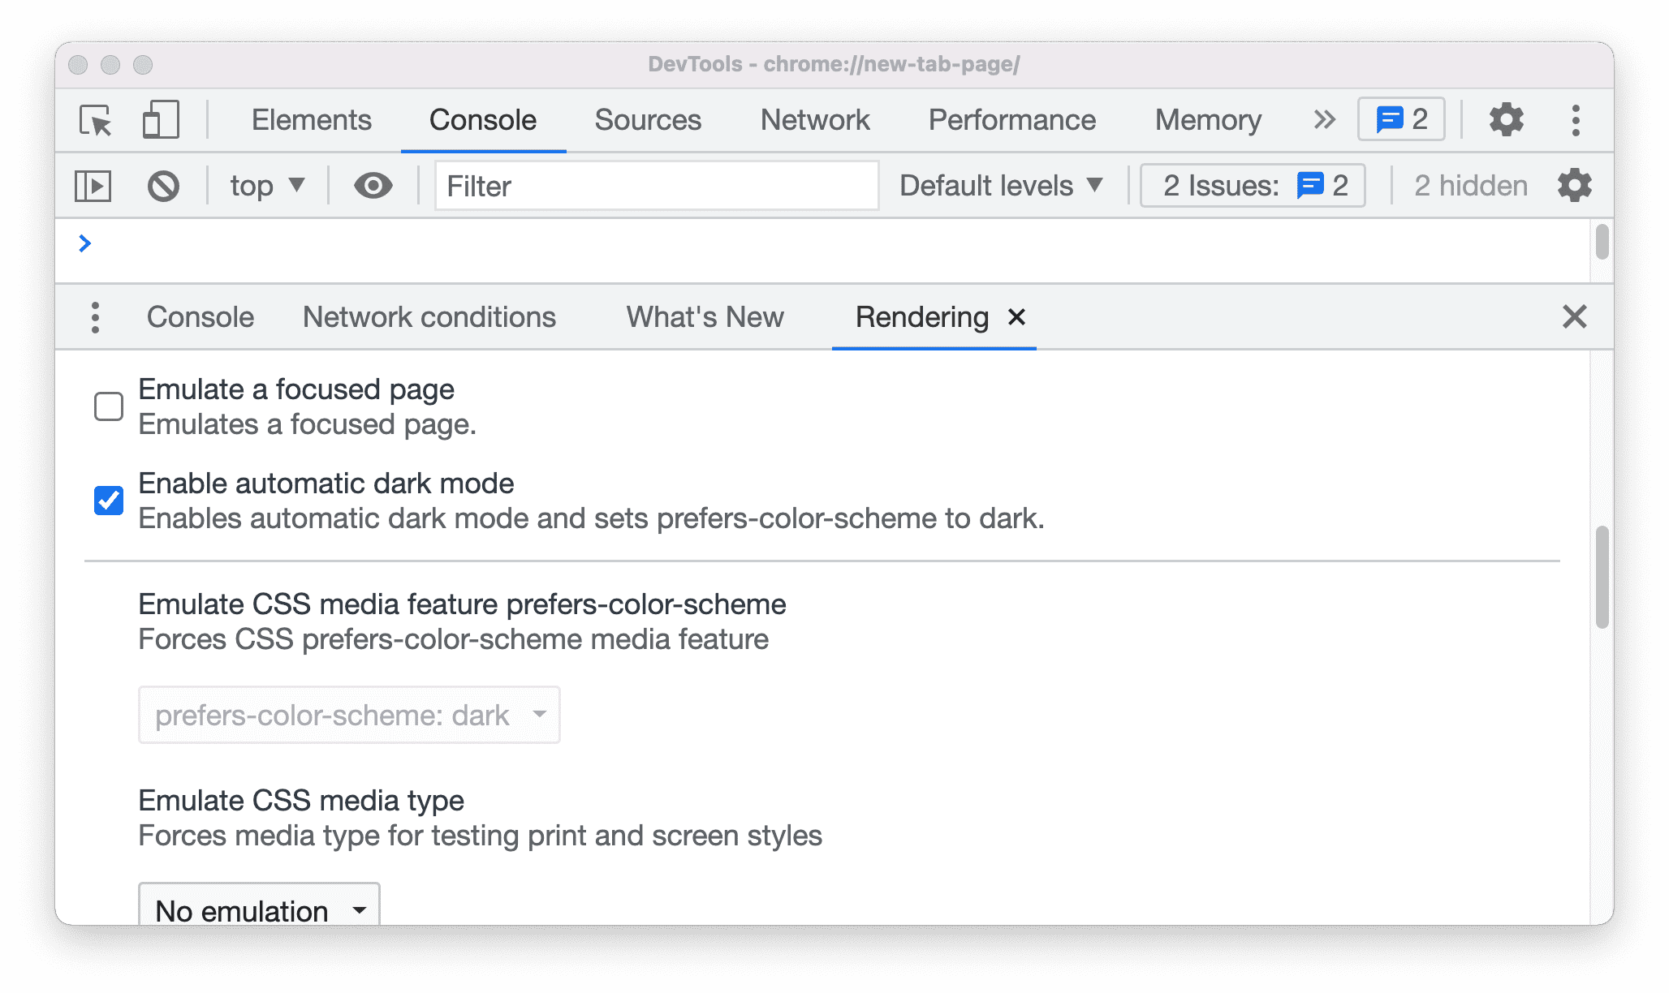Click the top frame selector button
Screen dimensions: 1669x993
(264, 187)
